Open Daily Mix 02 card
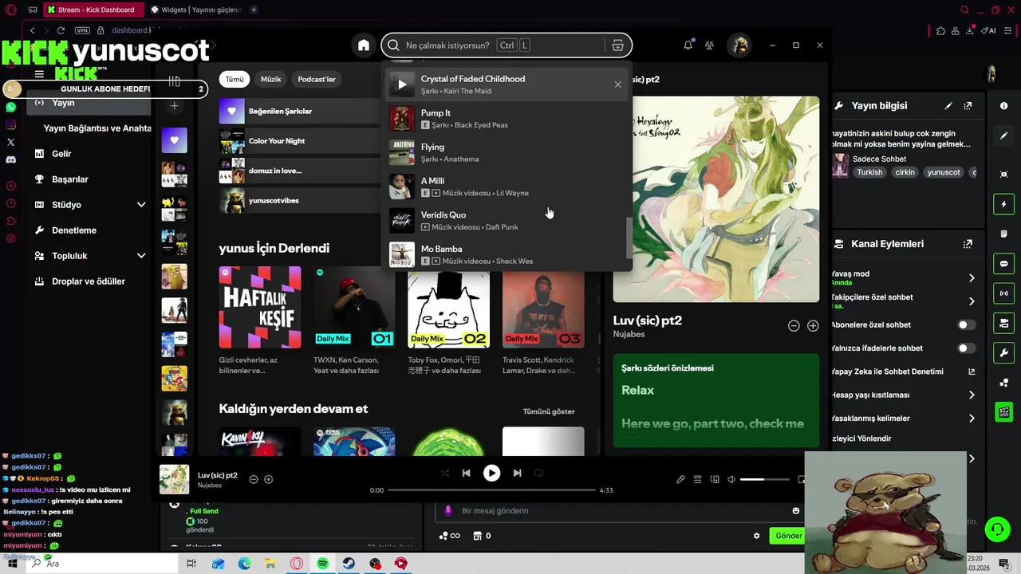The image size is (1021, 574). pos(448,319)
